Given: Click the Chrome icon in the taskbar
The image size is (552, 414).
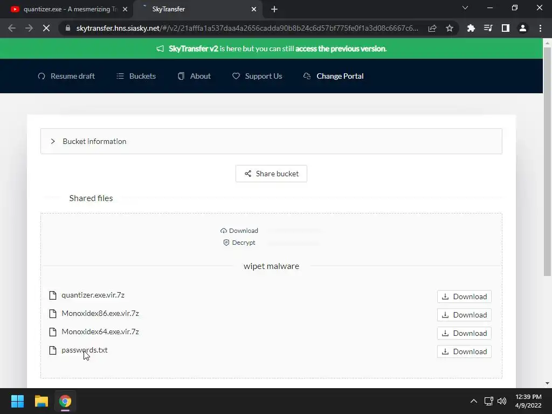Looking at the screenshot, I should click(65, 401).
